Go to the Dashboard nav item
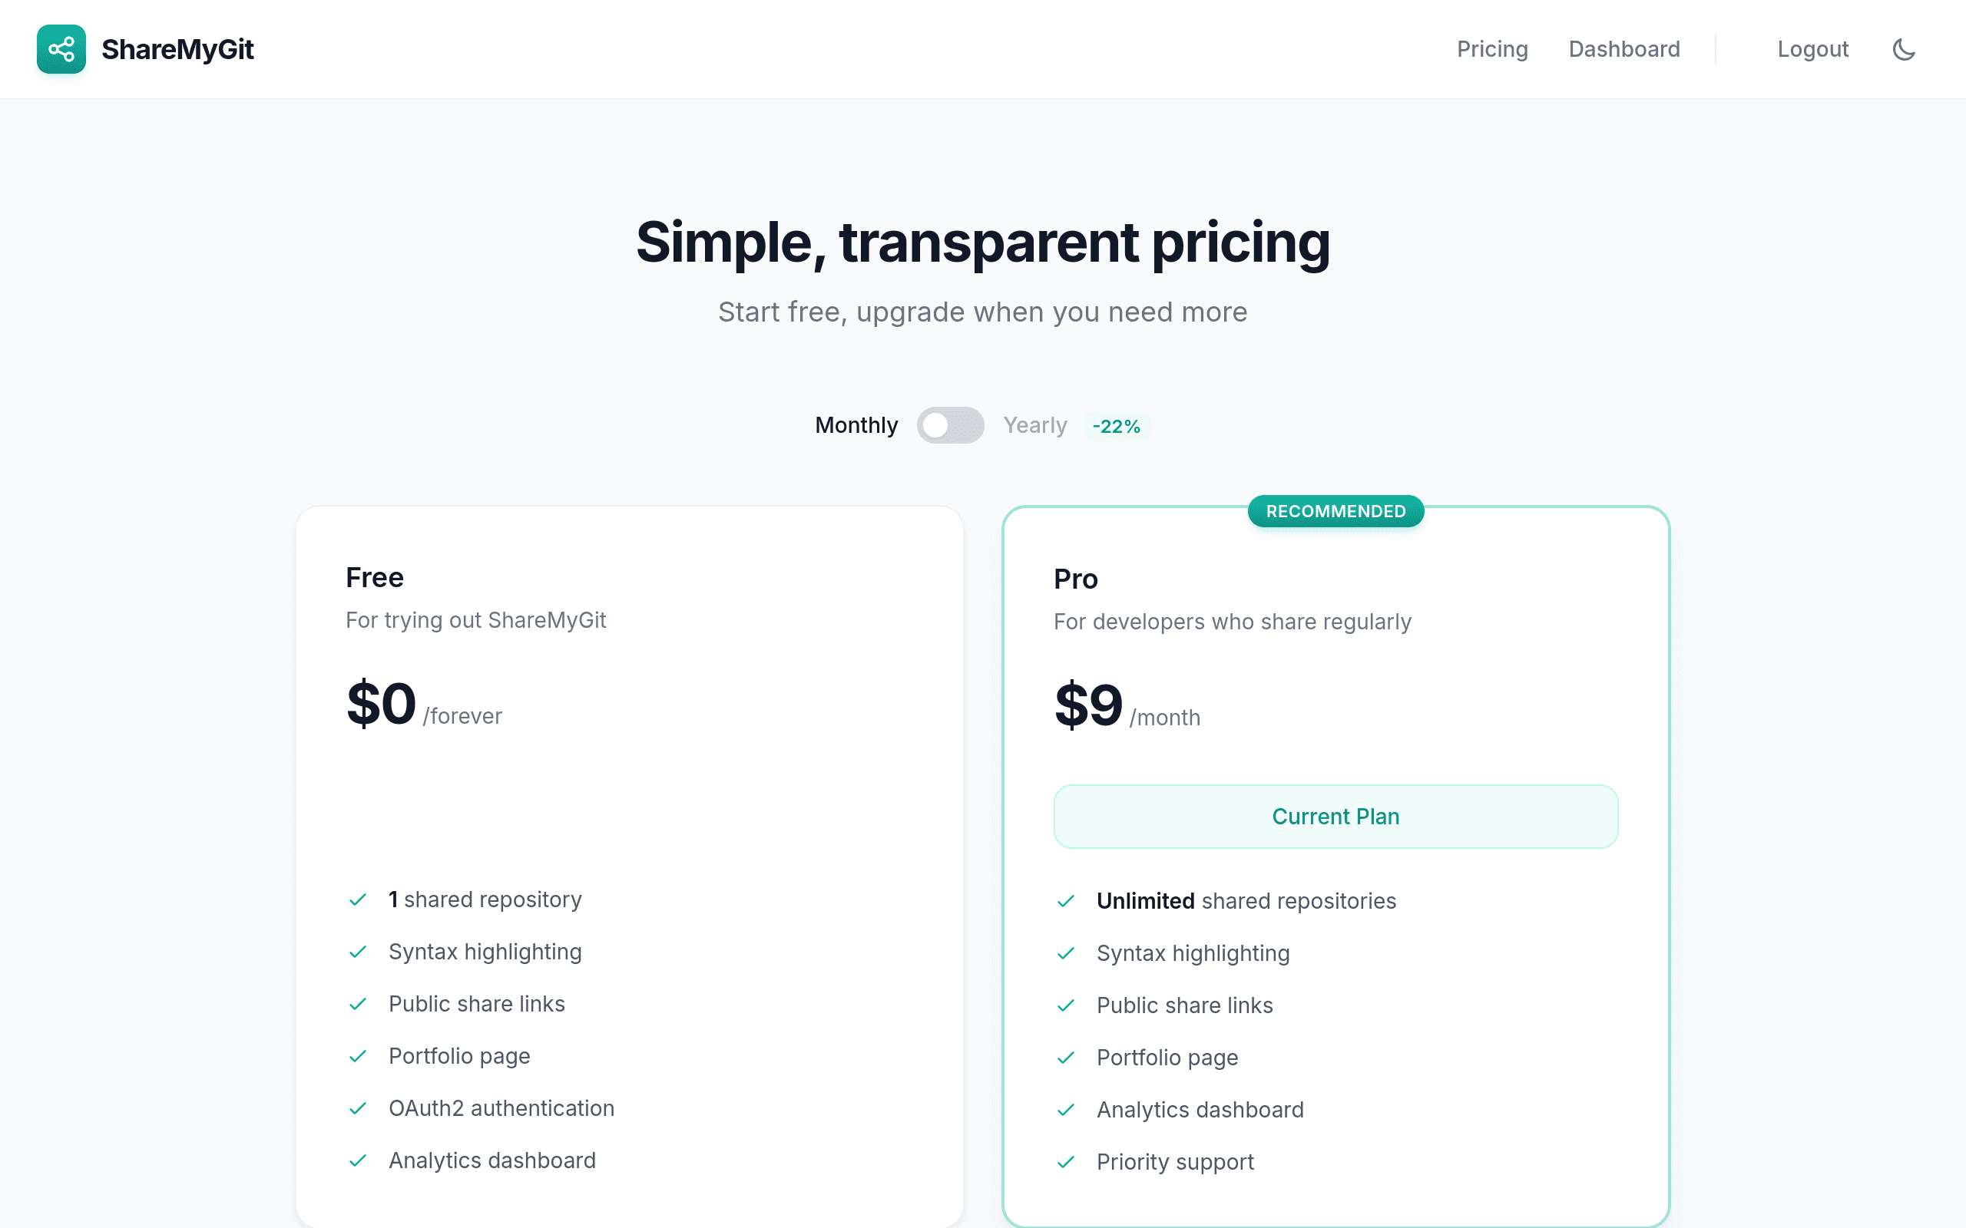Screen dimensions: 1966x1228 [1623, 50]
